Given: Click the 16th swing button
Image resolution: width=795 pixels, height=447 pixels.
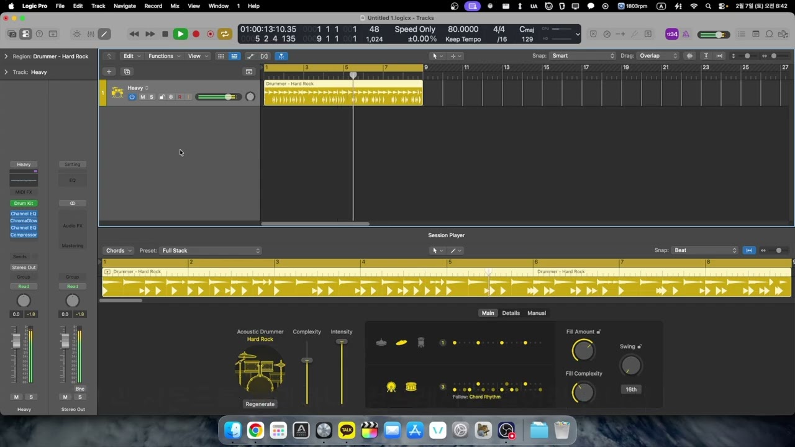Looking at the screenshot, I should click(x=631, y=389).
